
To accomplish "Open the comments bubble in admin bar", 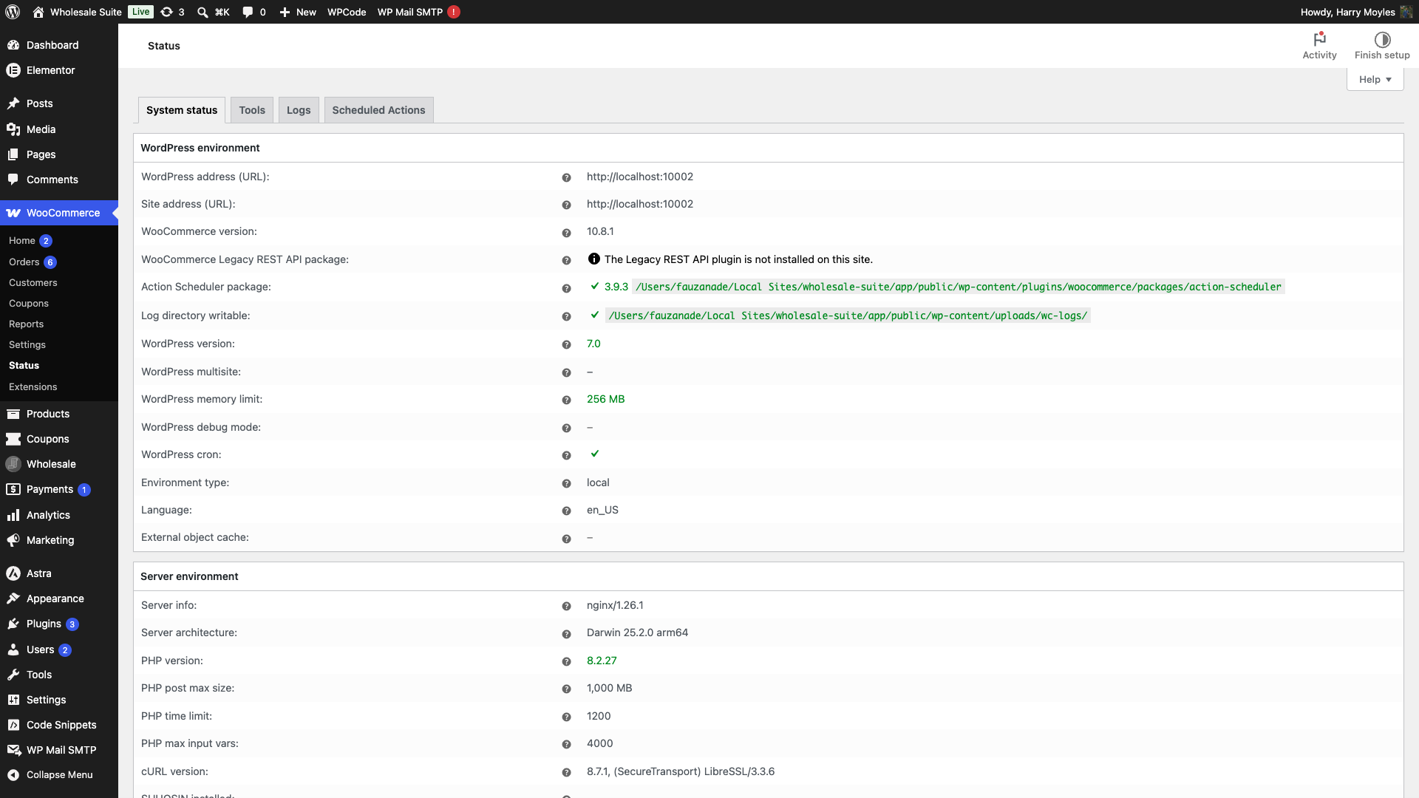I will (253, 12).
